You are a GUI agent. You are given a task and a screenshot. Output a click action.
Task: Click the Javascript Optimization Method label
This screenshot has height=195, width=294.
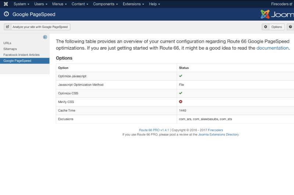80,85
